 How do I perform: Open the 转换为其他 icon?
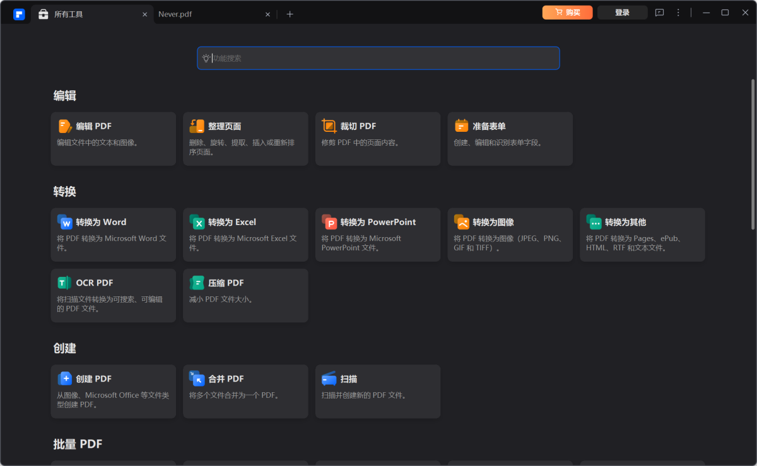pos(594,222)
